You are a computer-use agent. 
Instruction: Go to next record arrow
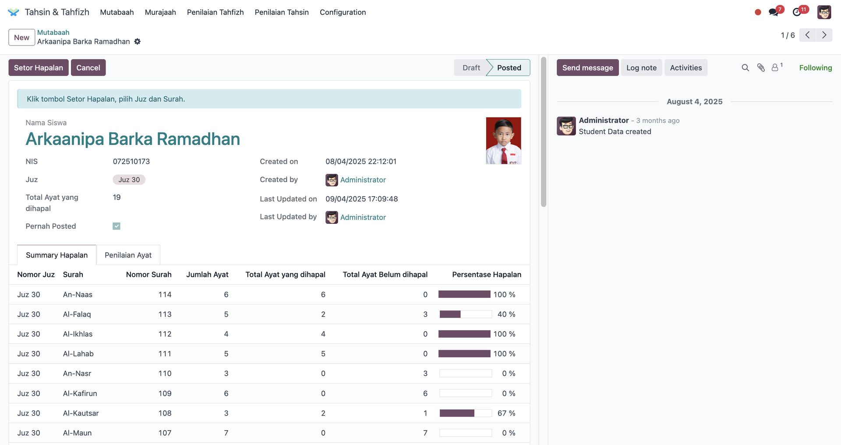pos(824,35)
